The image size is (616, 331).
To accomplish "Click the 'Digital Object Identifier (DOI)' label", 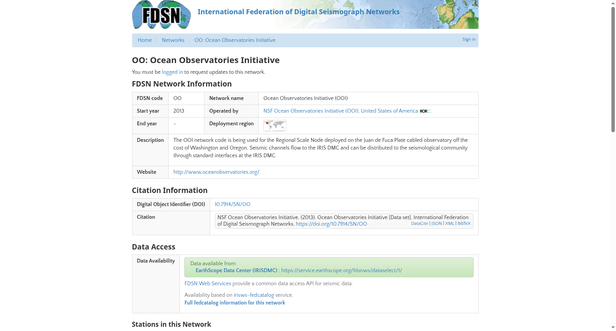I will [x=171, y=204].
